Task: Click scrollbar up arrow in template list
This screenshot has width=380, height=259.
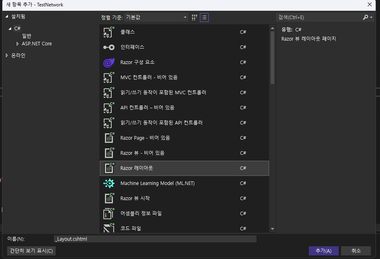Action: click(272, 28)
